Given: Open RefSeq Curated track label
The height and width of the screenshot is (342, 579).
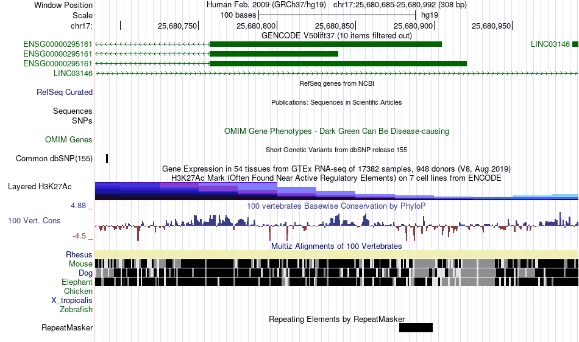Looking at the screenshot, I should [x=65, y=92].
